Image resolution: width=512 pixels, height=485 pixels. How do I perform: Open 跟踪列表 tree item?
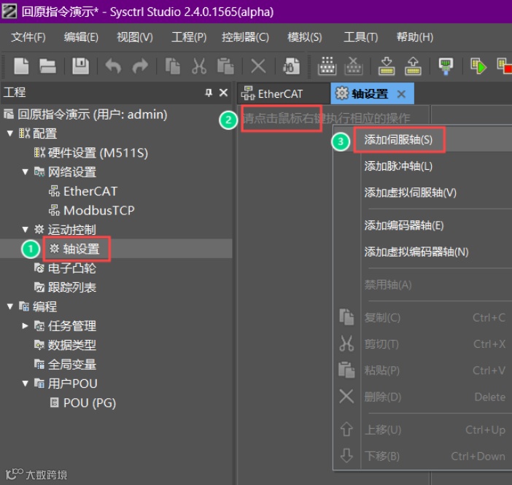point(66,288)
